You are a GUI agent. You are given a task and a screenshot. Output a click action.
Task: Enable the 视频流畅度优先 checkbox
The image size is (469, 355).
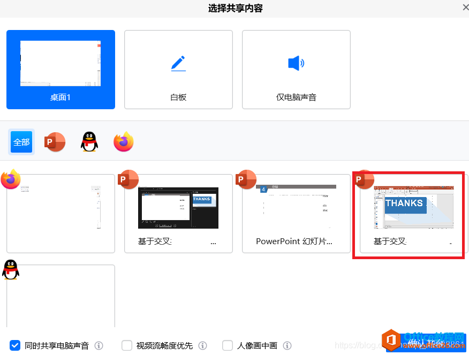tap(126, 345)
